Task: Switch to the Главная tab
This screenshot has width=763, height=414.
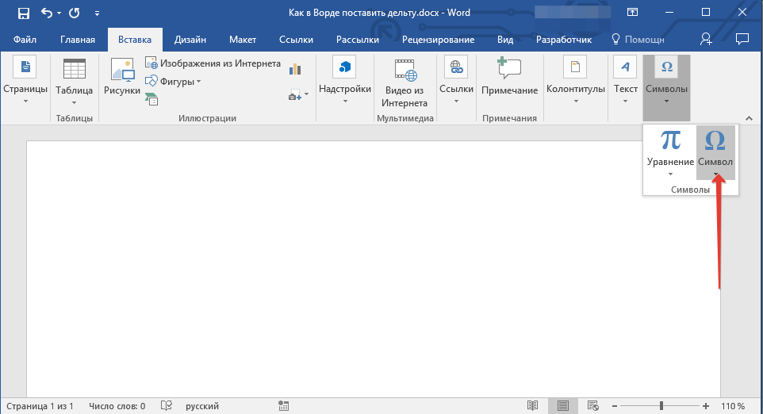Action: [78, 40]
